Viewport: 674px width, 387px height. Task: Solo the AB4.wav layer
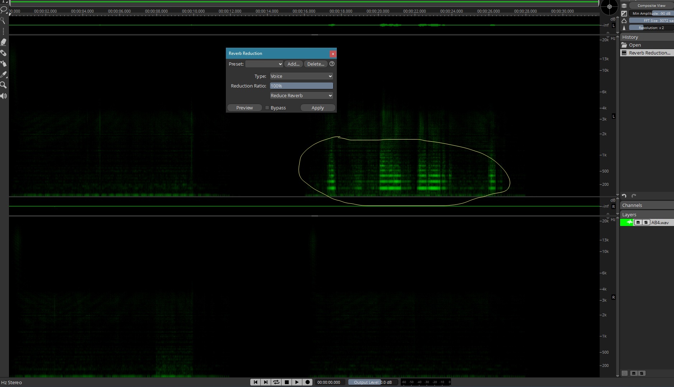pos(646,222)
